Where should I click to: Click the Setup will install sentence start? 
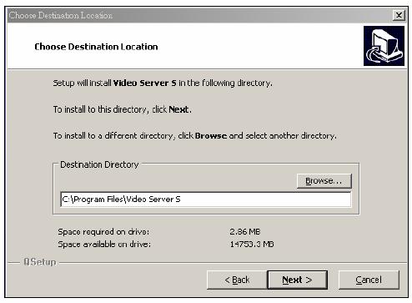pyautogui.click(x=82, y=83)
